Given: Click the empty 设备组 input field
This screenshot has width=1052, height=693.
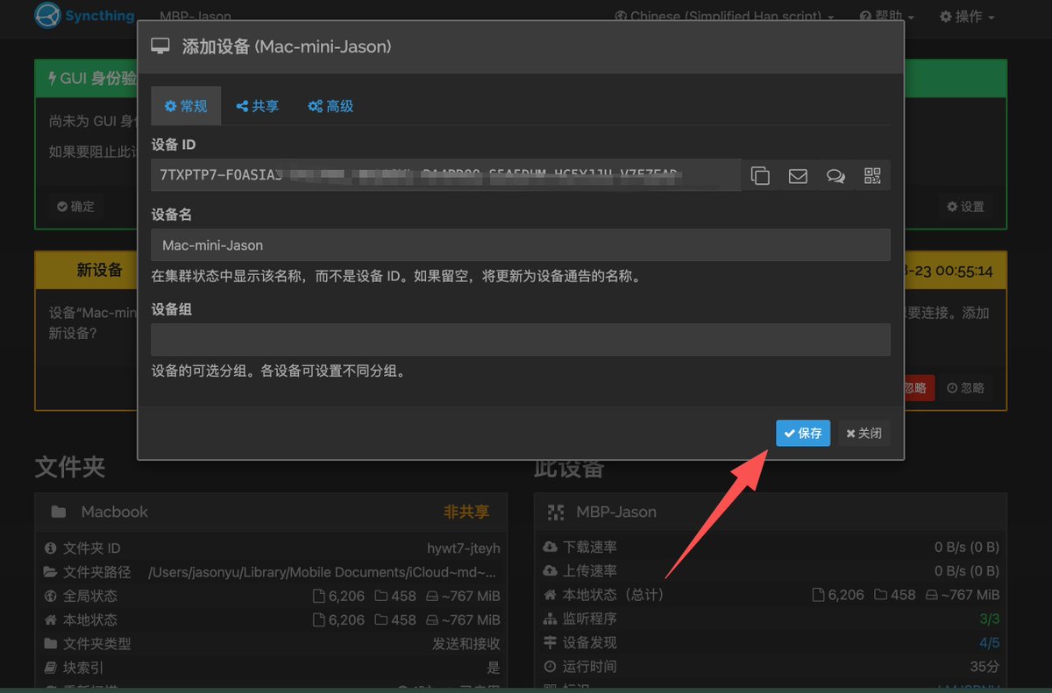Looking at the screenshot, I should tap(521, 340).
